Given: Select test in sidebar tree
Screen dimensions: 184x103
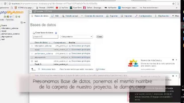Looking at the screenshot, I should point(3,39).
